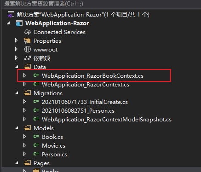
Task: Expand 20210106071733_InitialCreate.cs node
Action: 24,102
